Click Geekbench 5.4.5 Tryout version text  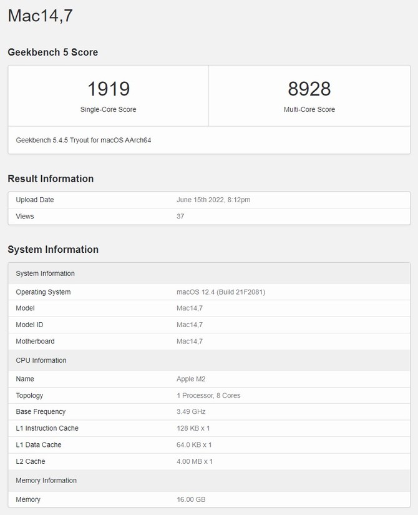84,140
